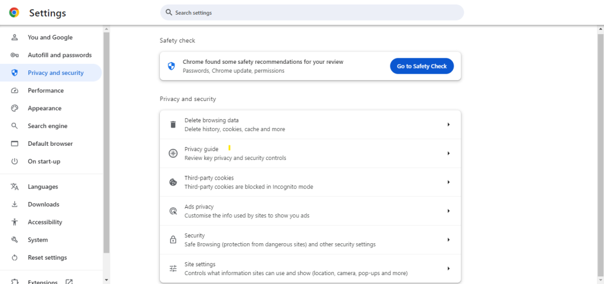Click 'Chrome found some safety recommendations' text
Image resolution: width=604 pixels, height=284 pixels.
coord(262,61)
